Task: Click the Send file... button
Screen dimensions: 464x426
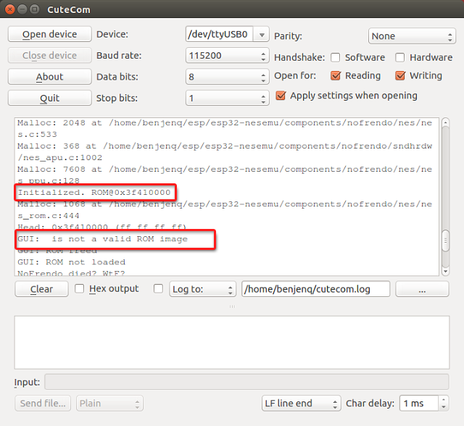Action: 43,404
